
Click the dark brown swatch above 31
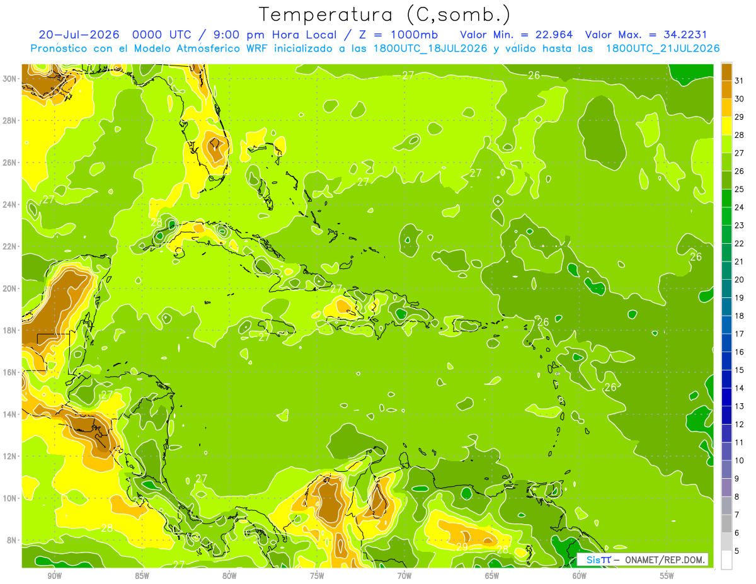(x=726, y=72)
